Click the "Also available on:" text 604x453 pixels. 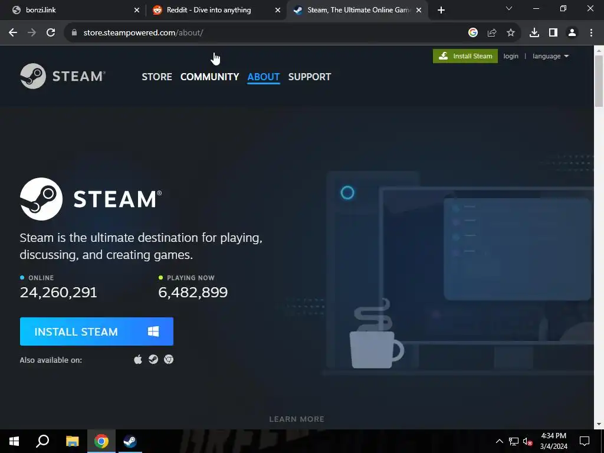click(51, 360)
